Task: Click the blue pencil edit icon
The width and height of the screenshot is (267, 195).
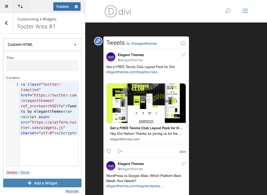Action: click(98, 41)
